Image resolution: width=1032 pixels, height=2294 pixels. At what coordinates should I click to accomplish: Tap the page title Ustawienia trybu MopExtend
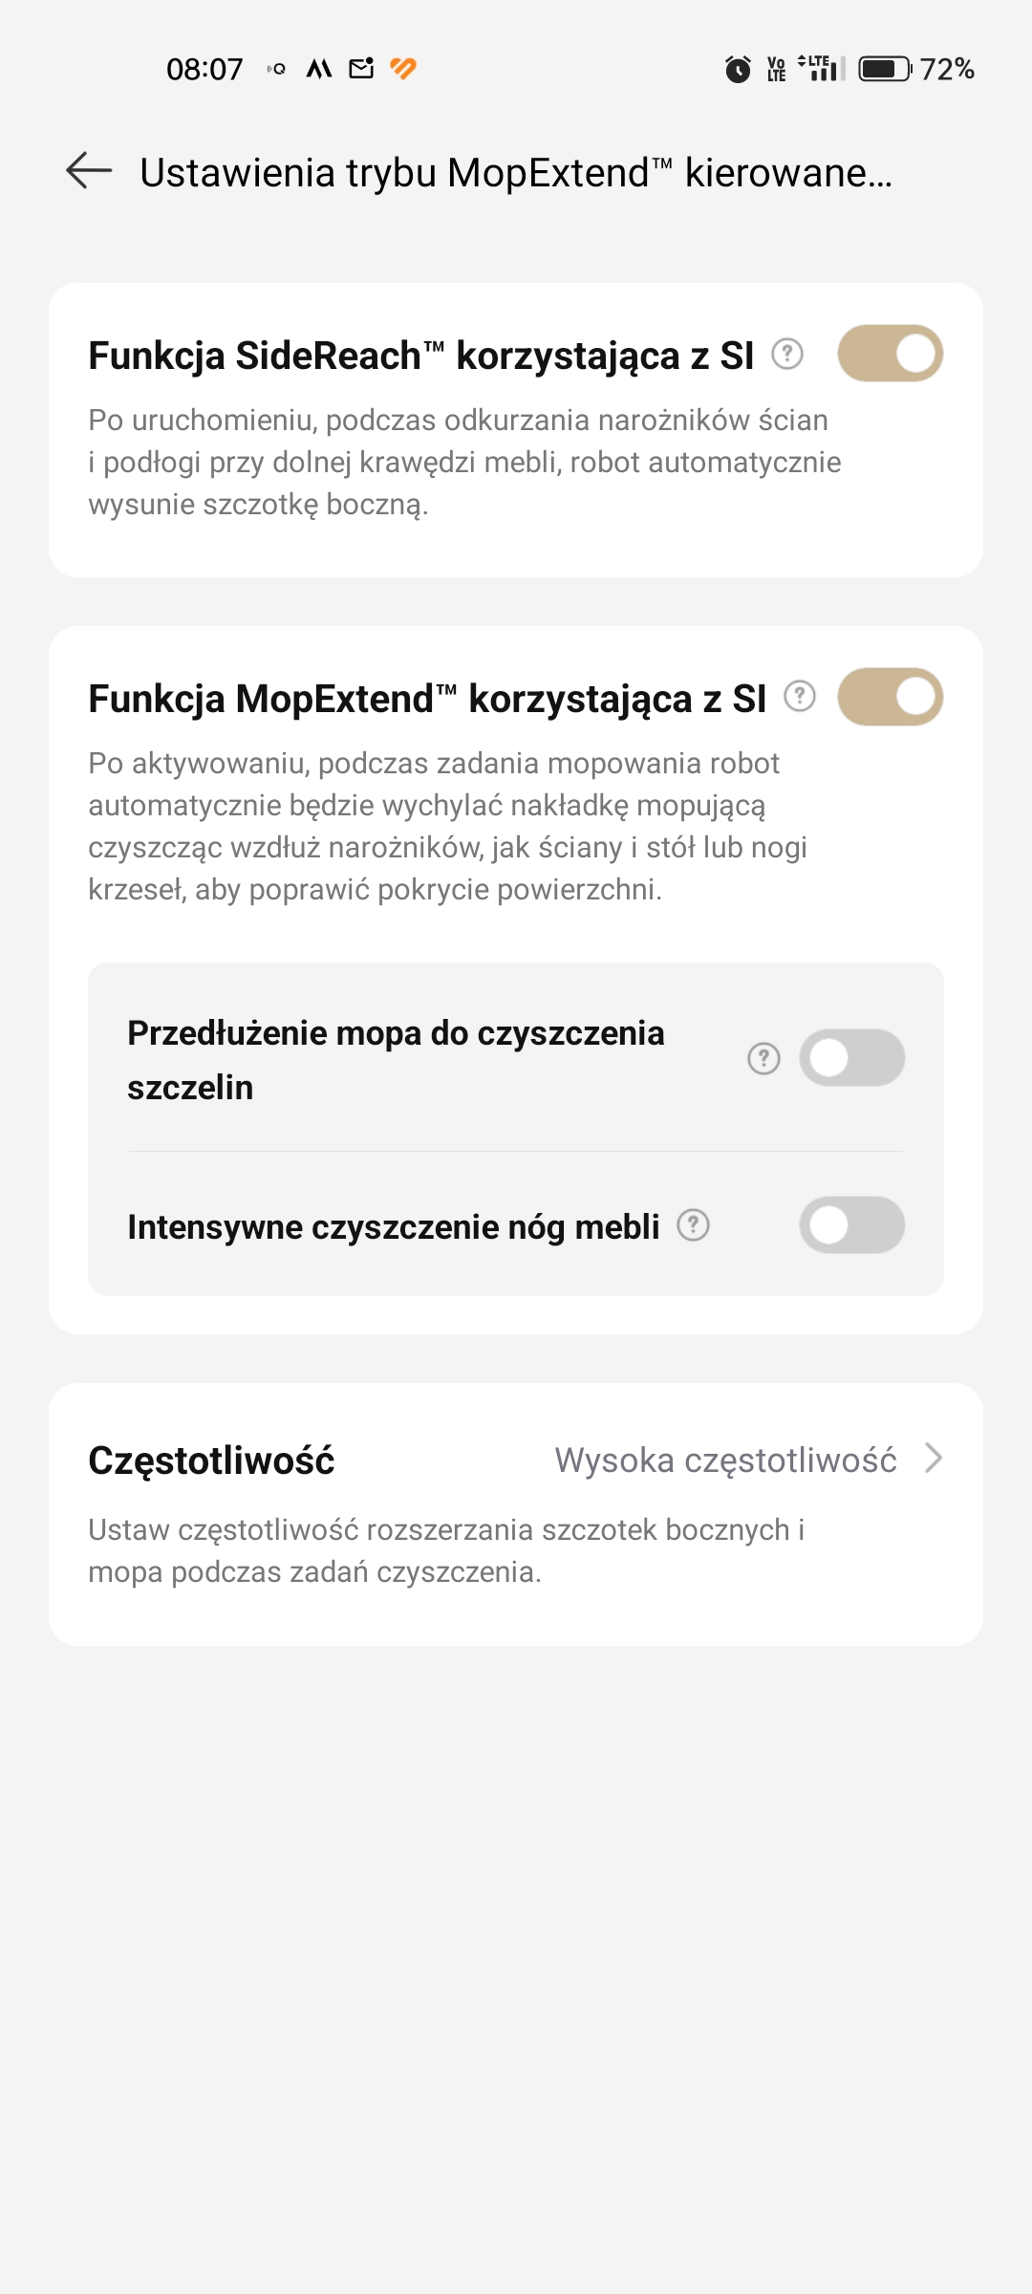[x=516, y=173]
